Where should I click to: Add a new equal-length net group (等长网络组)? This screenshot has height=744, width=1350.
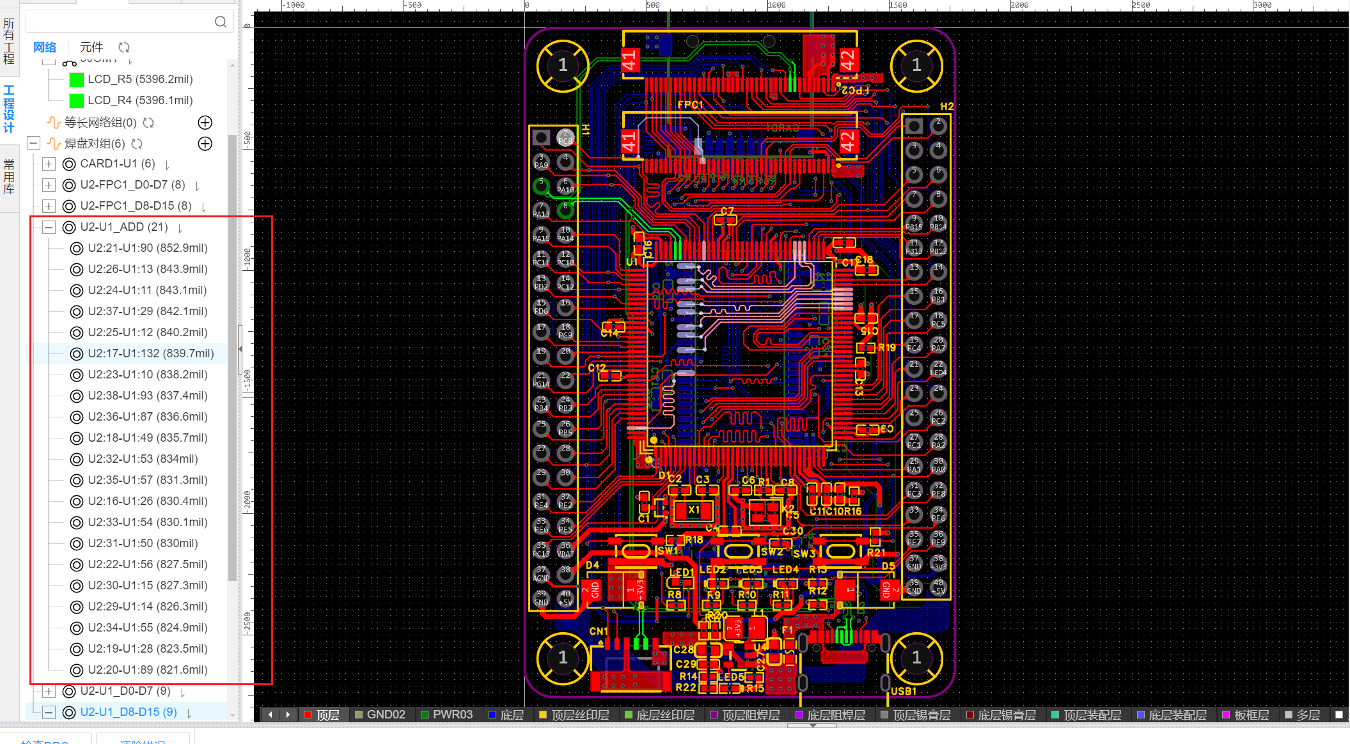(205, 123)
